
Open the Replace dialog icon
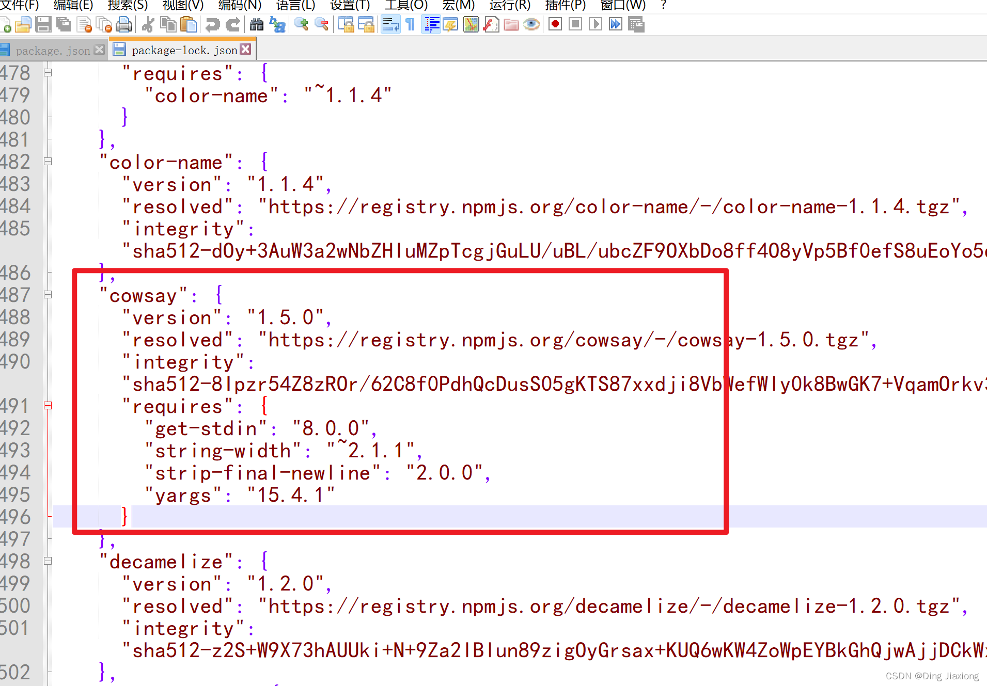pos(277,24)
